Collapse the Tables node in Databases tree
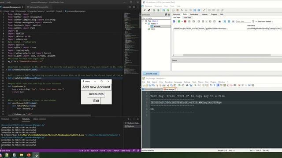This screenshot has width=282, height=158. 146,24
